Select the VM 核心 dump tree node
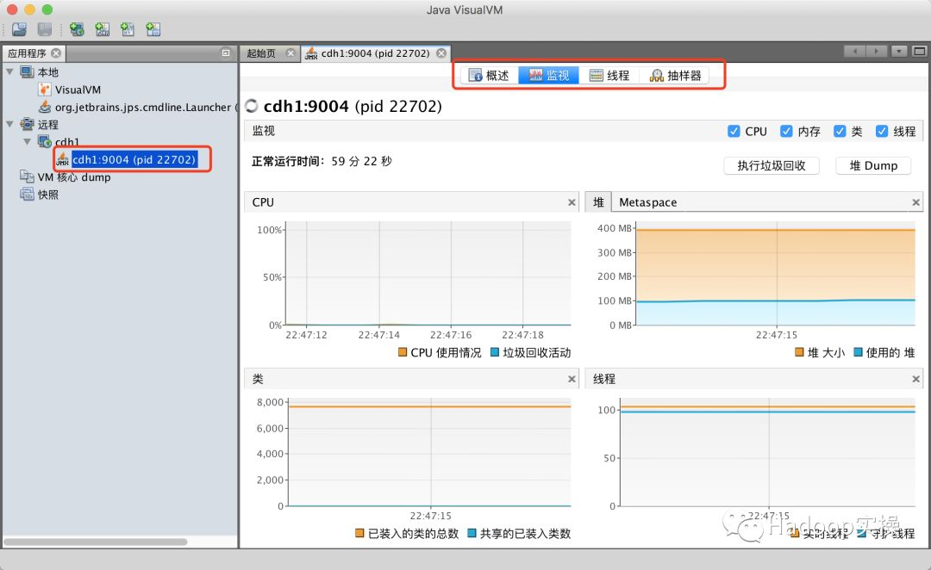Viewport: 931px width, 570px height. [x=74, y=177]
